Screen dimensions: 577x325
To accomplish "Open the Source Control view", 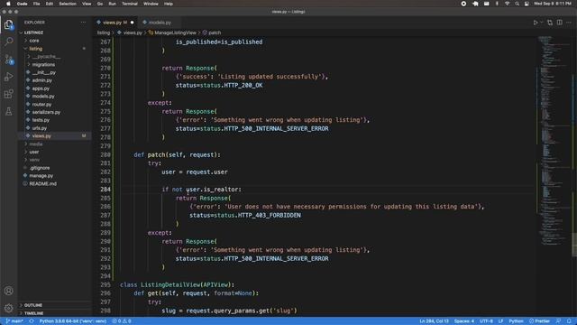I will [x=9, y=59].
